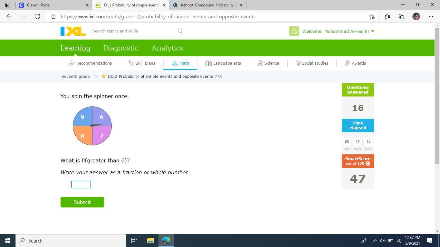
Task: Close the IXL Probability tab
Action: click(164, 5)
